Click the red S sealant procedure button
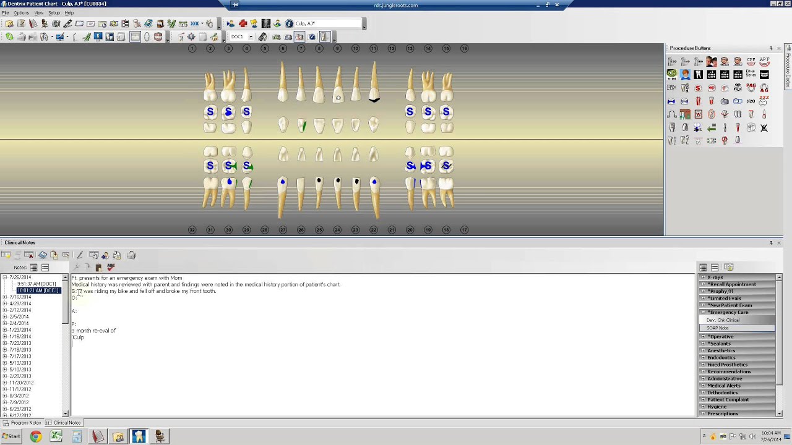Viewport: 792px width, 445px height. point(698,88)
